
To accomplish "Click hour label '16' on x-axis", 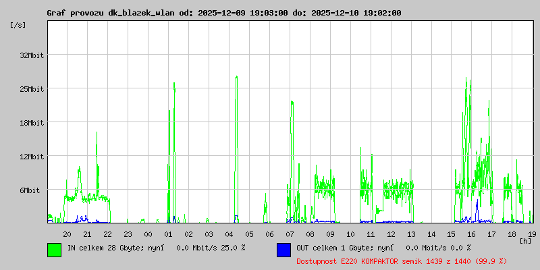I will click(472, 234).
